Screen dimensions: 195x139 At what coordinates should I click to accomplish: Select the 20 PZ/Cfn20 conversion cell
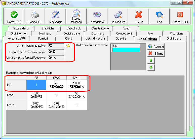click(x=56, y=85)
